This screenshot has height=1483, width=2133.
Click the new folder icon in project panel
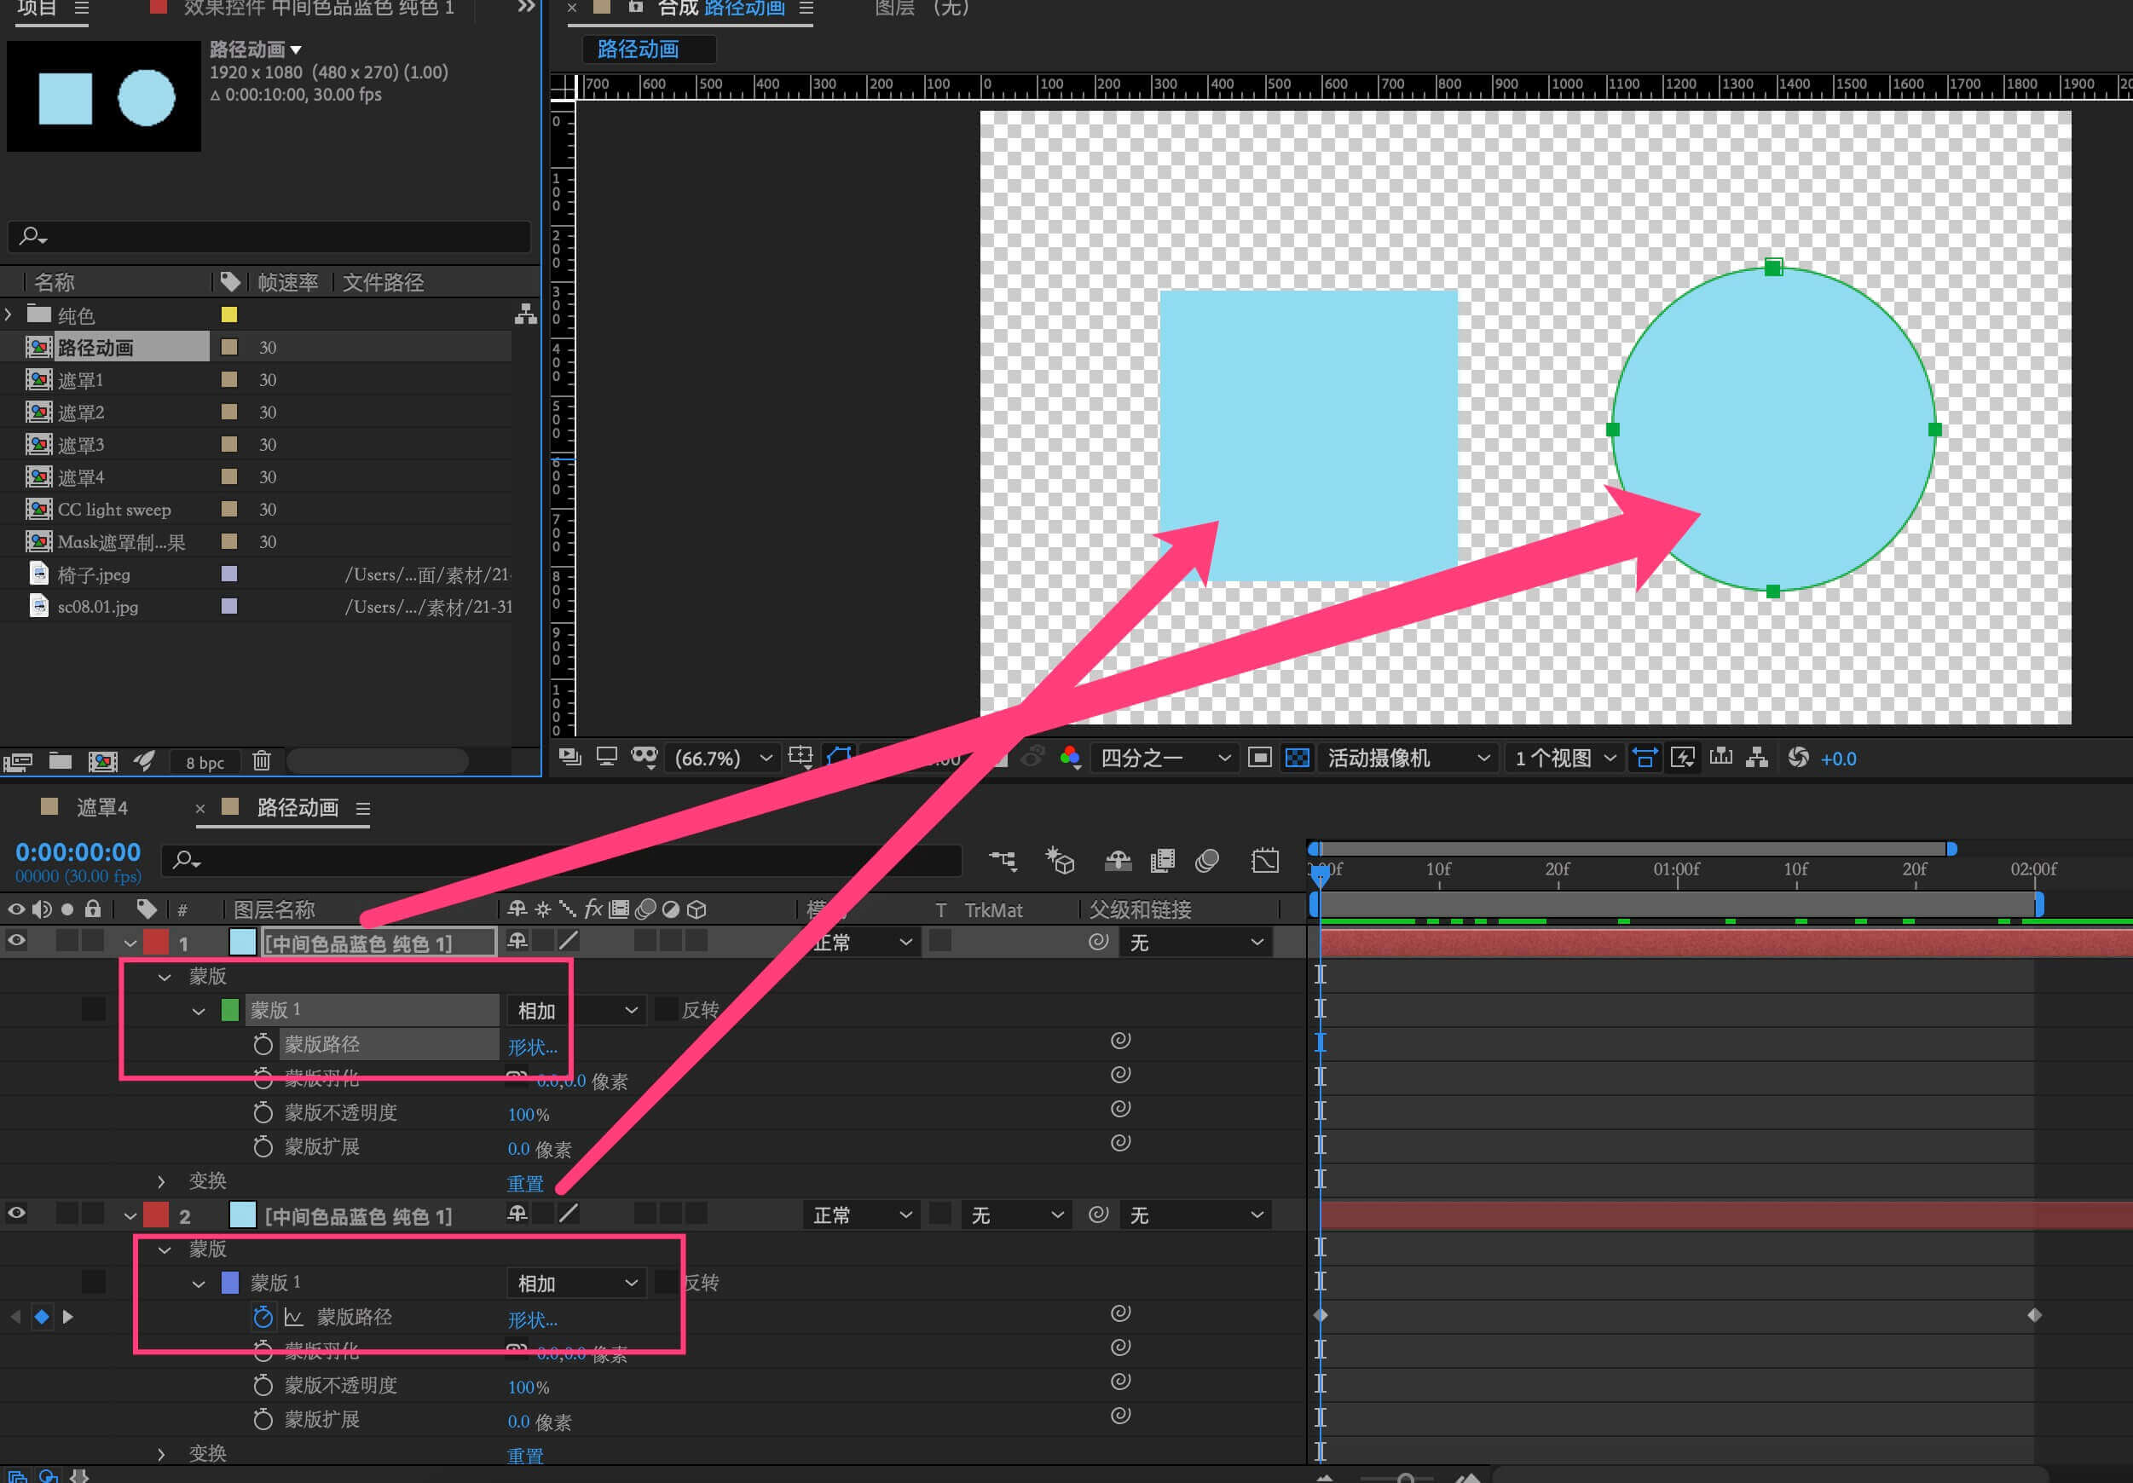tap(61, 761)
